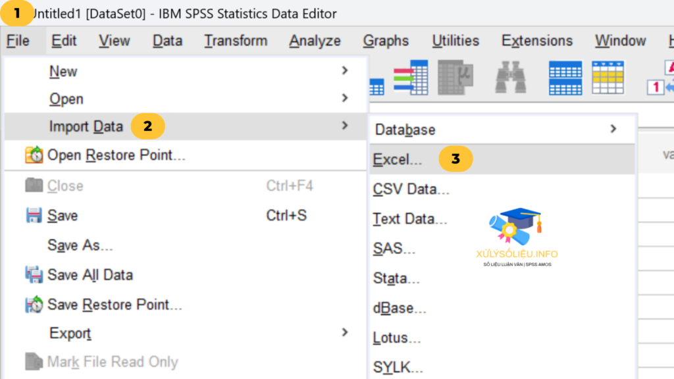Click Save in the File menu
The height and width of the screenshot is (379, 674).
[x=185, y=215]
